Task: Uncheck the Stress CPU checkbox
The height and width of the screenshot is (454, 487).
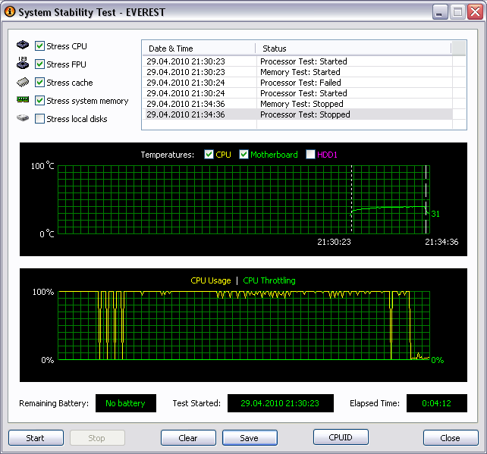Action: pyautogui.click(x=39, y=46)
